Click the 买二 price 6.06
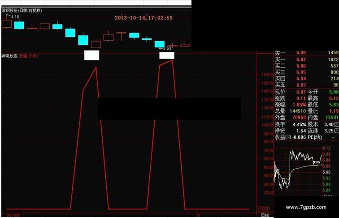The width and height of the screenshot is (339, 218). (x=301, y=66)
